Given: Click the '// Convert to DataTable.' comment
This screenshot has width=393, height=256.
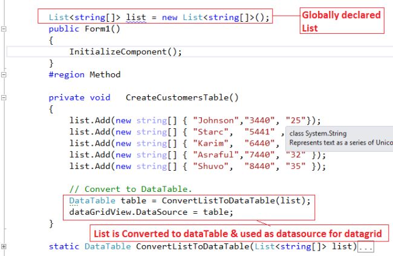Looking at the screenshot, I should coord(131,189).
